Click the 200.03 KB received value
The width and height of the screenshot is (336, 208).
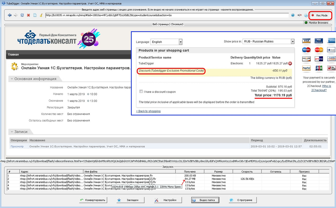pyautogui.click(x=190, y=175)
